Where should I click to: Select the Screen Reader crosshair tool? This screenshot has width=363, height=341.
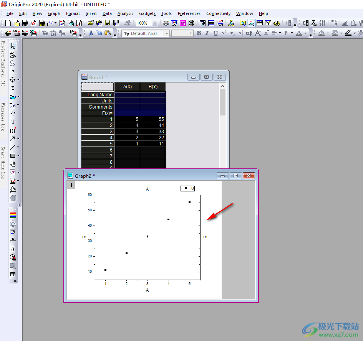coord(13,71)
